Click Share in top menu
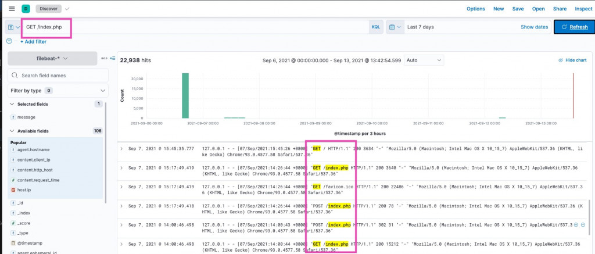This screenshot has height=254, width=595. coord(560,9)
